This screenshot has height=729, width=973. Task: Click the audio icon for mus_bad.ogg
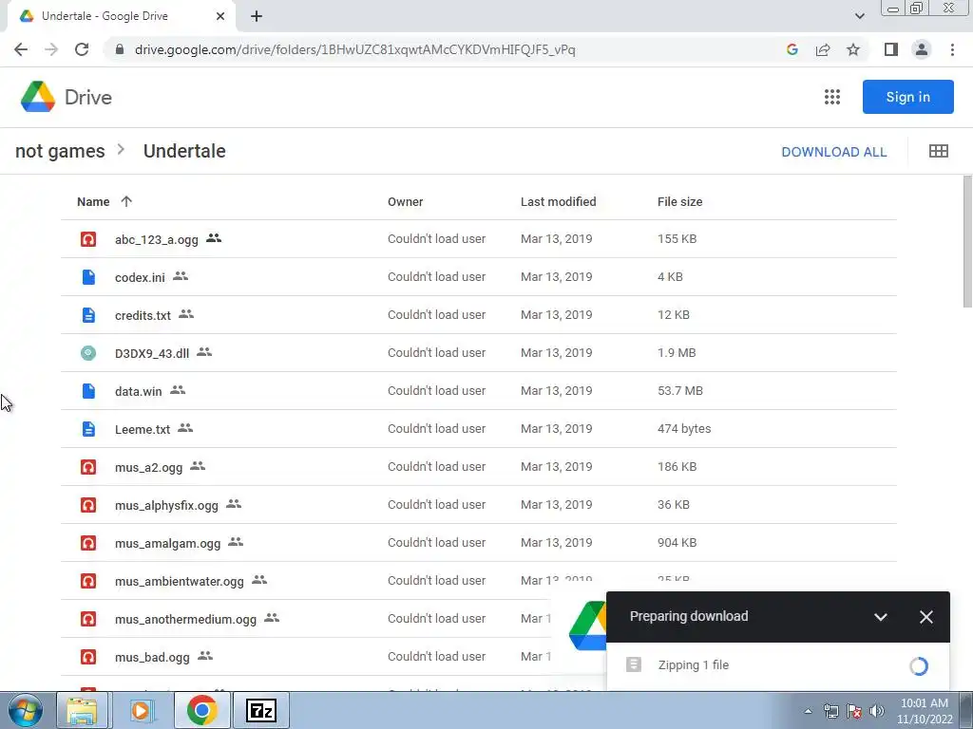click(88, 657)
